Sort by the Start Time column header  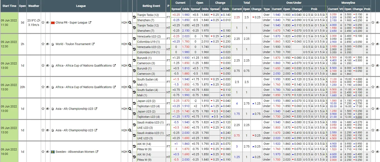click(9, 6)
